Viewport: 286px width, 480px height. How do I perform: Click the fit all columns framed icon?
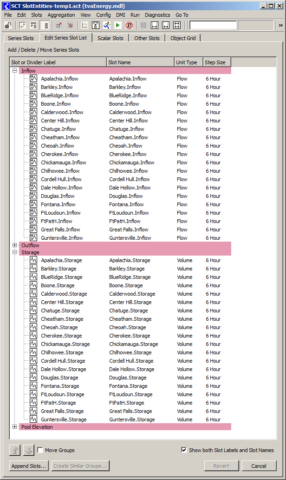[x=177, y=26]
